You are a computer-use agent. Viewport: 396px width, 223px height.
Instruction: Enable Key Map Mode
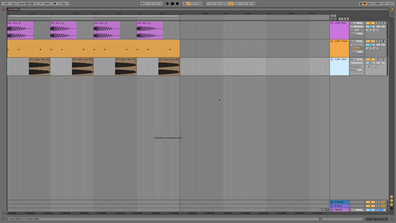pyautogui.click(x=370, y=3)
